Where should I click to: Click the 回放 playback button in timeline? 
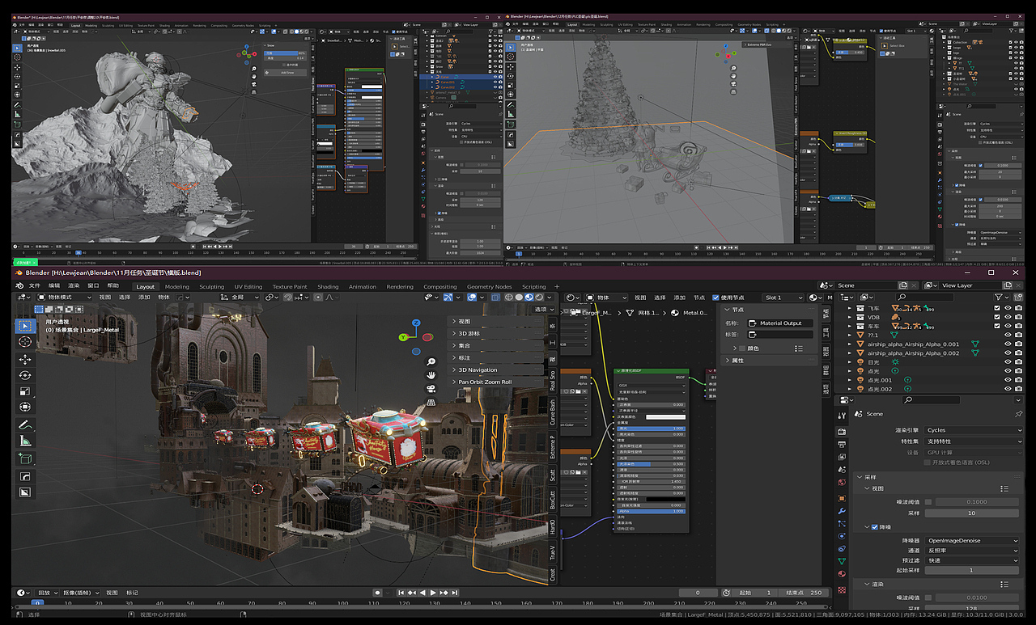[48, 593]
